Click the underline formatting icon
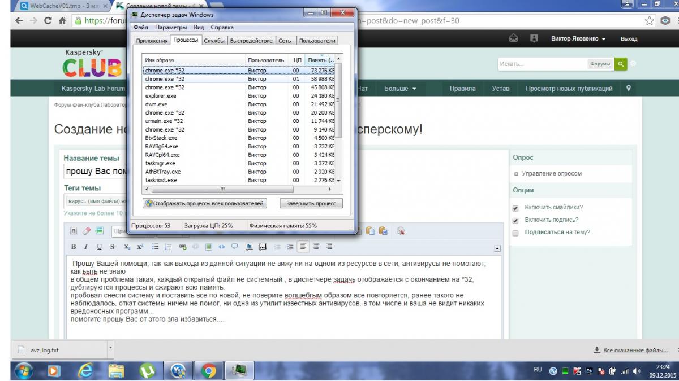Image resolution: width=679 pixels, height=381 pixels. 99,247
